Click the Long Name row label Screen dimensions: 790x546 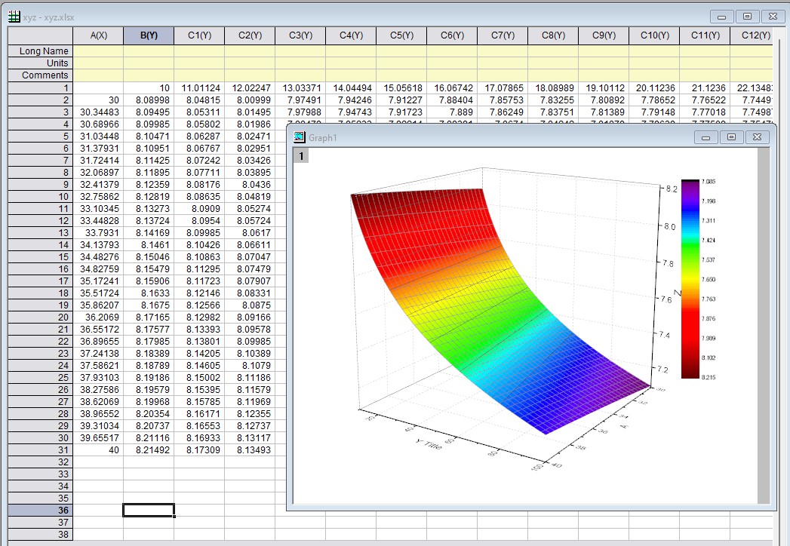[x=39, y=51]
